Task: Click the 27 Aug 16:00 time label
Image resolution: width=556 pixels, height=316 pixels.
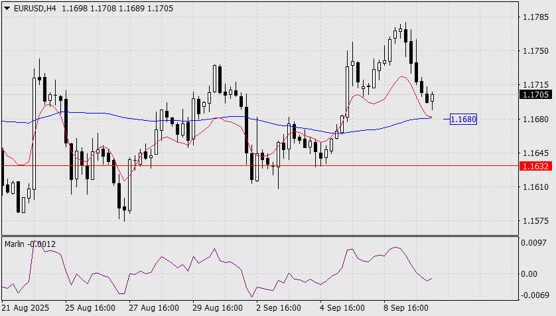Action: click(153, 308)
